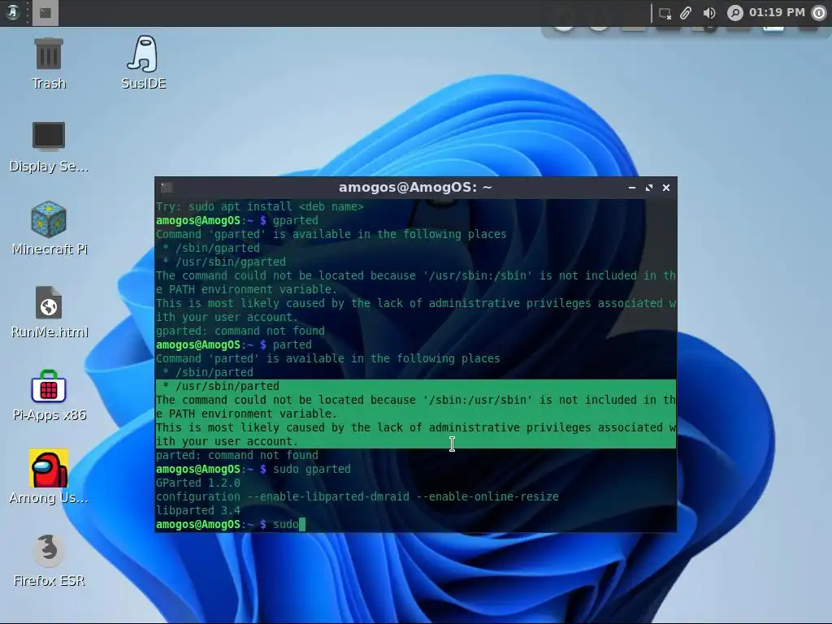Viewport: 832px width, 624px height.
Task: Open the power/session button in panel
Action: (819, 13)
